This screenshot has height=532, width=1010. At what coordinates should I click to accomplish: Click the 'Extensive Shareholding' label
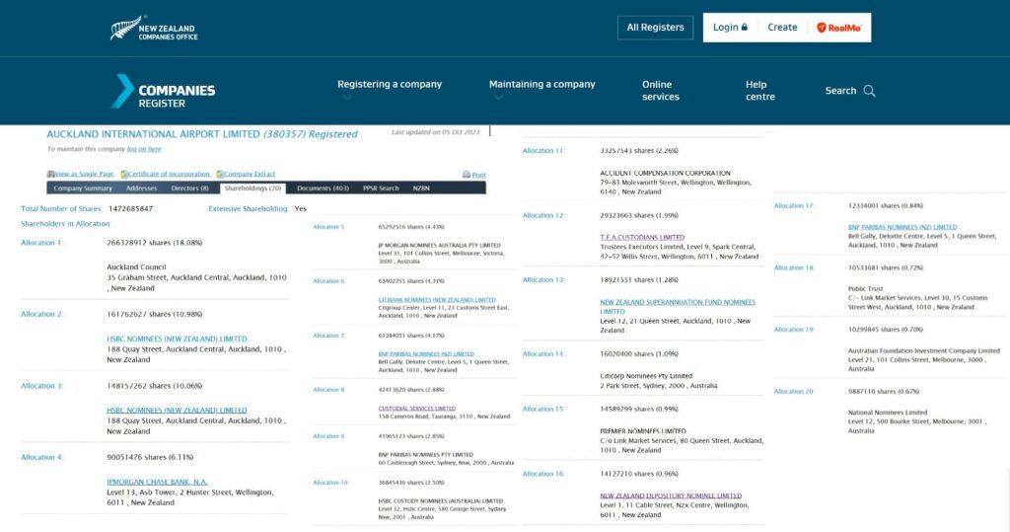pyautogui.click(x=248, y=209)
